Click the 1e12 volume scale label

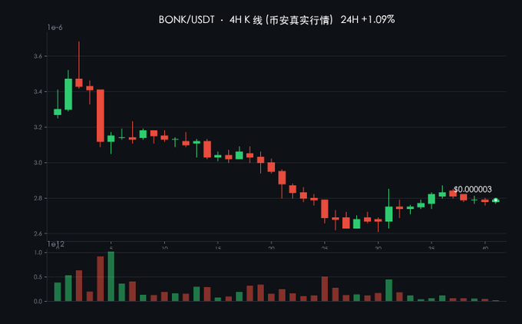pyautogui.click(x=56, y=244)
